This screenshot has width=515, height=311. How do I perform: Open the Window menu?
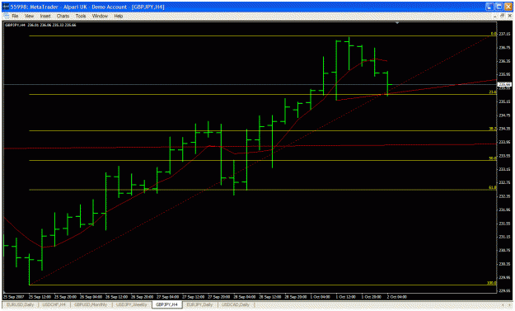[100, 16]
